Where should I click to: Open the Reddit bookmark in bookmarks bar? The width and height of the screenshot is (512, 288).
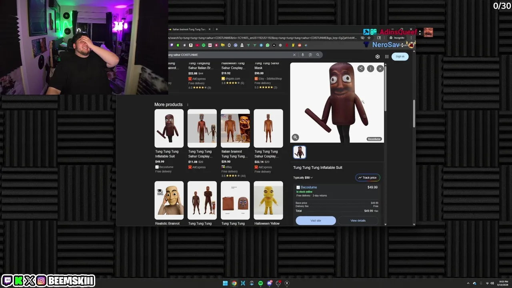pos(300,45)
